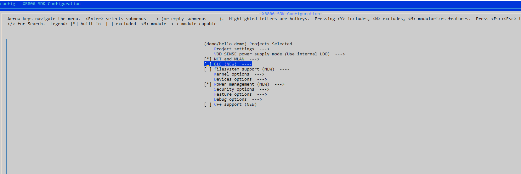Click the filesystem support empty submenu dashes

coord(285,69)
